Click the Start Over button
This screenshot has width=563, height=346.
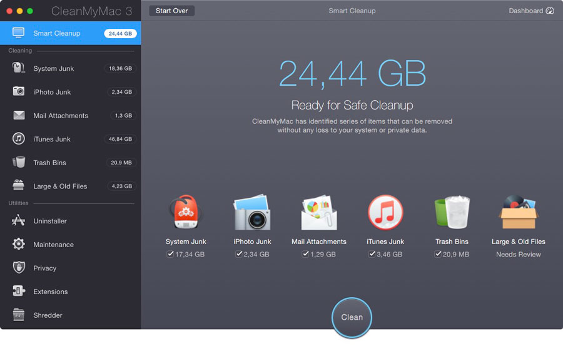(x=171, y=11)
